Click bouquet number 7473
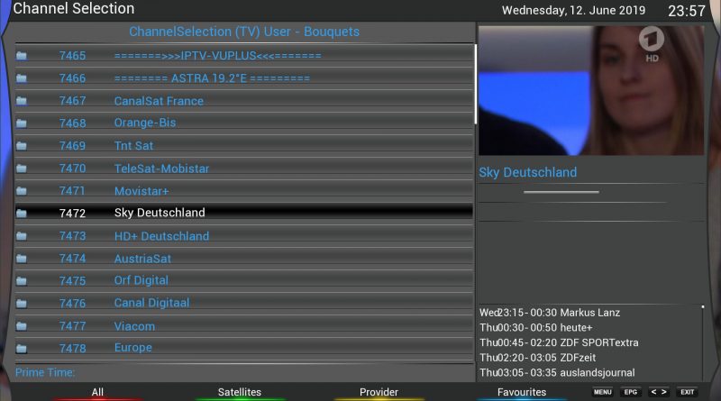721x401 pixels. tap(72, 236)
